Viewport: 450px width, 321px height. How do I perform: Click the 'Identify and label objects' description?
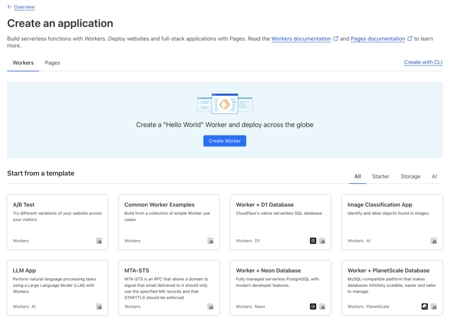point(388,213)
